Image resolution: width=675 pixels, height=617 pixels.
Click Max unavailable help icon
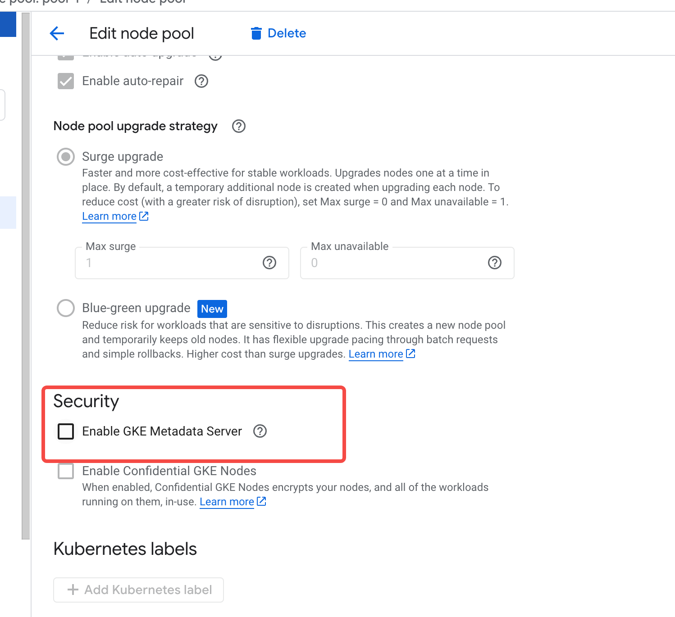click(x=495, y=263)
